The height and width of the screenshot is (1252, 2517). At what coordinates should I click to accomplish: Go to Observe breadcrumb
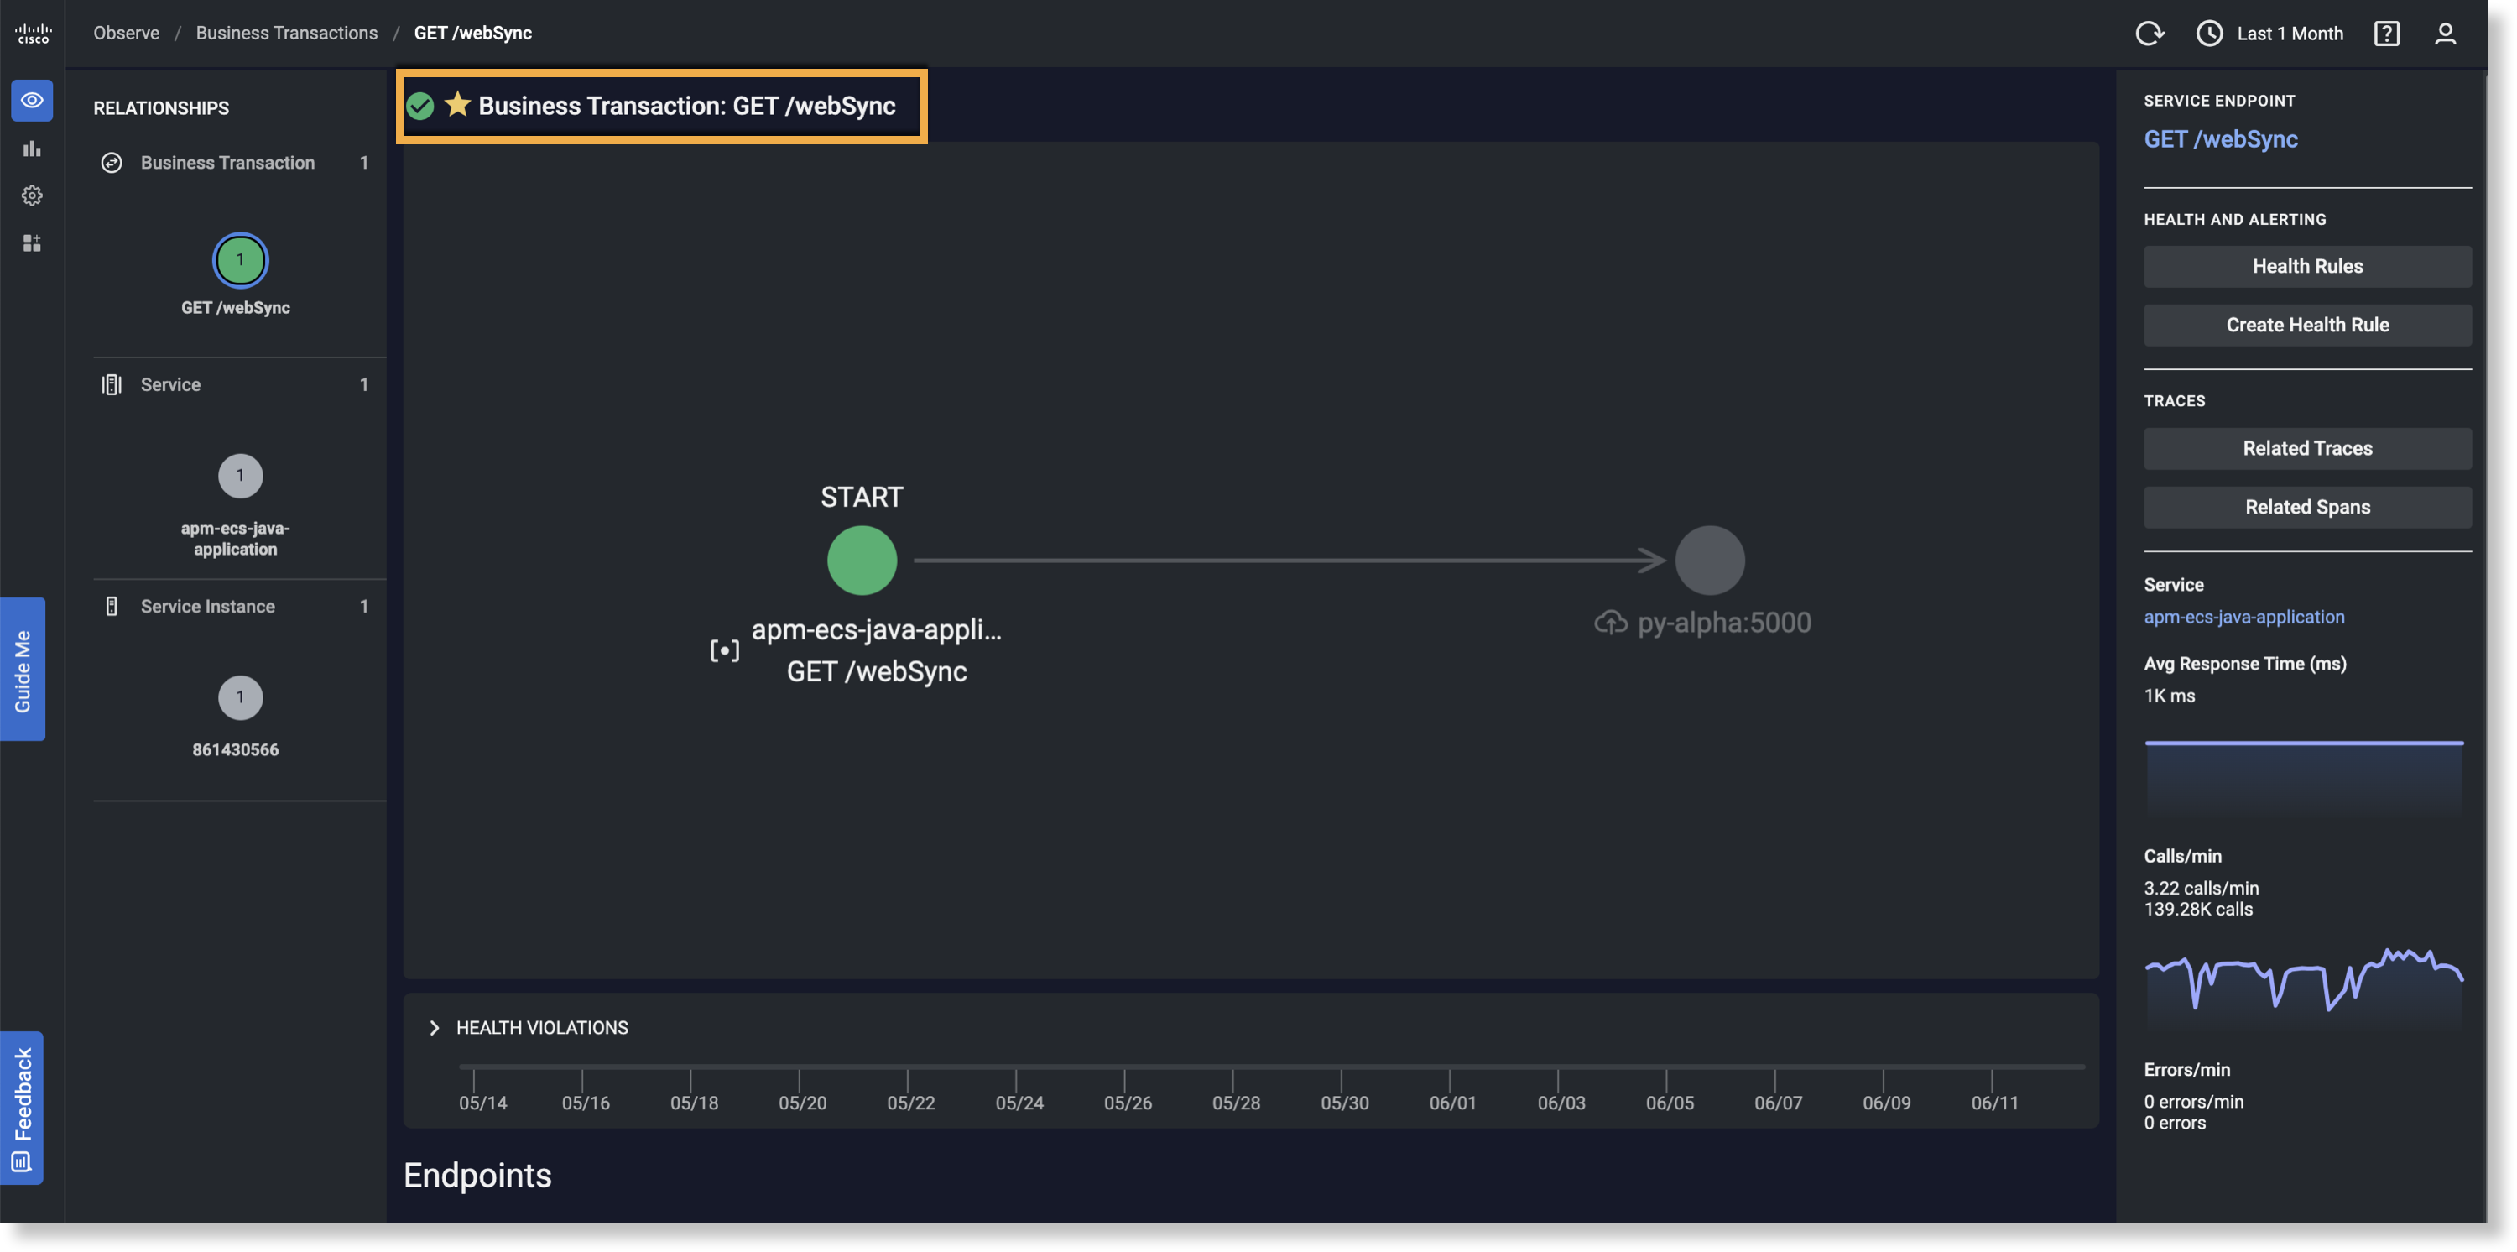point(126,32)
